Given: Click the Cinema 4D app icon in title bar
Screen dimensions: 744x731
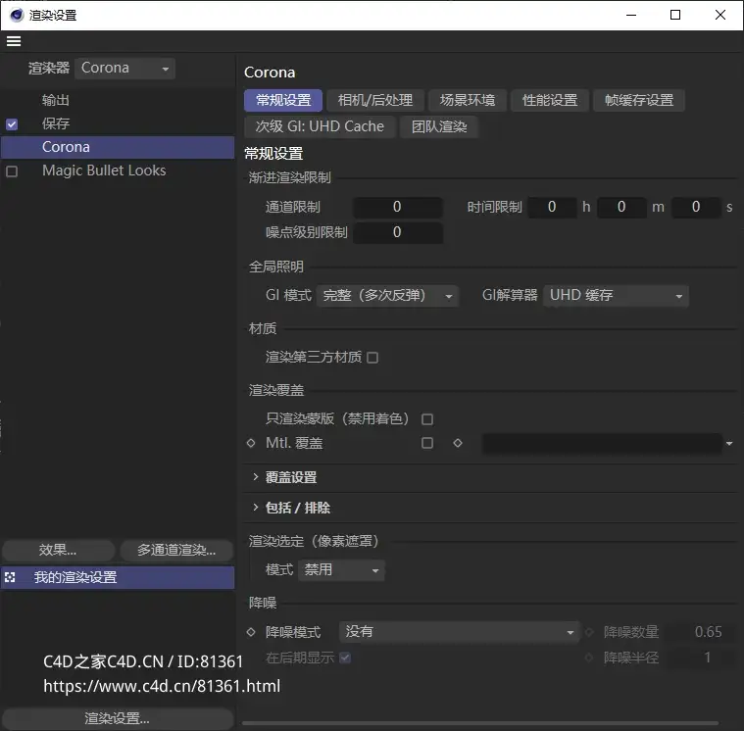Looking at the screenshot, I should tap(16, 15).
